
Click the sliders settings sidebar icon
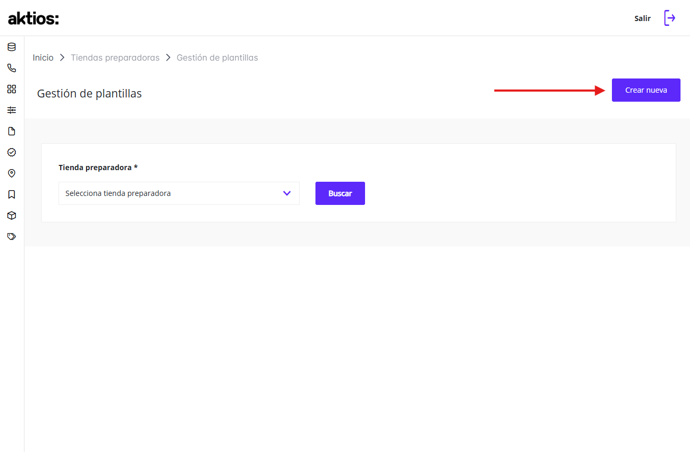tap(12, 110)
